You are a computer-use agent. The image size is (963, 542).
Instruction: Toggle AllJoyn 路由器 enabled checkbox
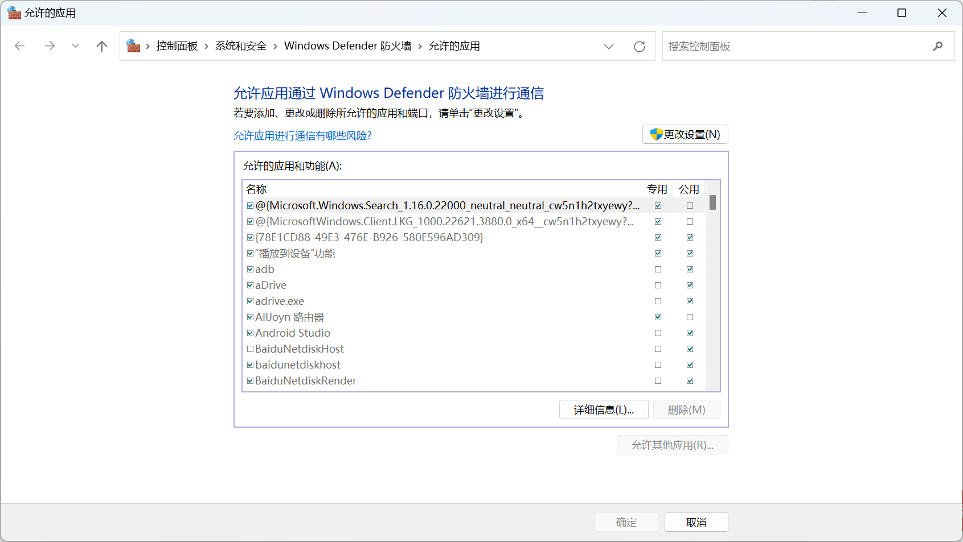(x=250, y=317)
